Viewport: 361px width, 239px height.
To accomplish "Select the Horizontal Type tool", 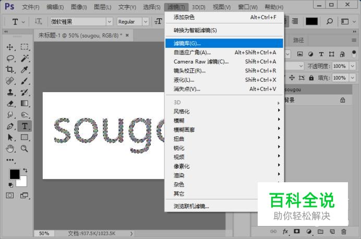I will click(25, 126).
